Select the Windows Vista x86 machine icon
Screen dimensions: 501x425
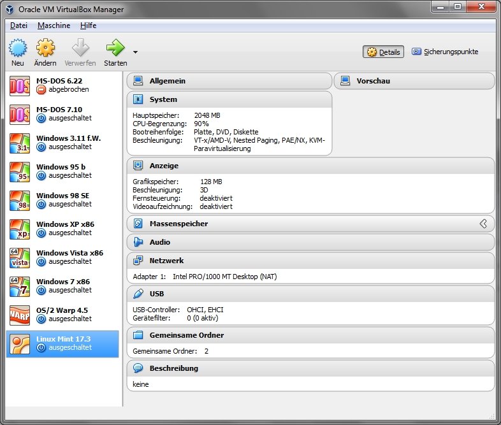point(20,258)
